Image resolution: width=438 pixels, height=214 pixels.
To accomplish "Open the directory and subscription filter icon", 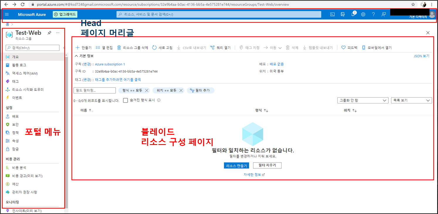I will click(x=343, y=14).
